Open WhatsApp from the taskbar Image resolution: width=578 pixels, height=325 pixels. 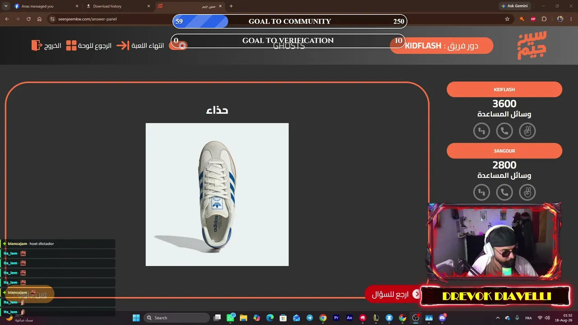click(231, 318)
